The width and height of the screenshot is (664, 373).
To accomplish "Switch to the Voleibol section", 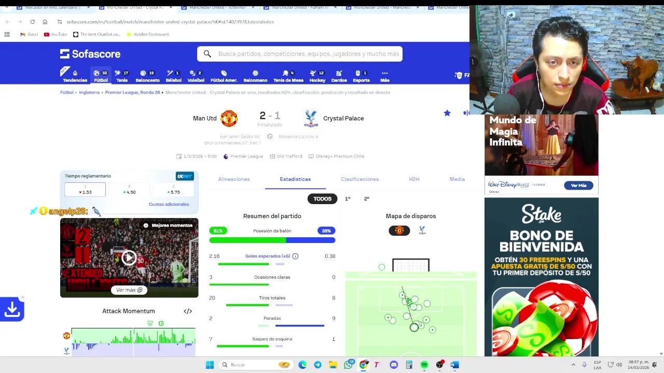I will 196,76.
